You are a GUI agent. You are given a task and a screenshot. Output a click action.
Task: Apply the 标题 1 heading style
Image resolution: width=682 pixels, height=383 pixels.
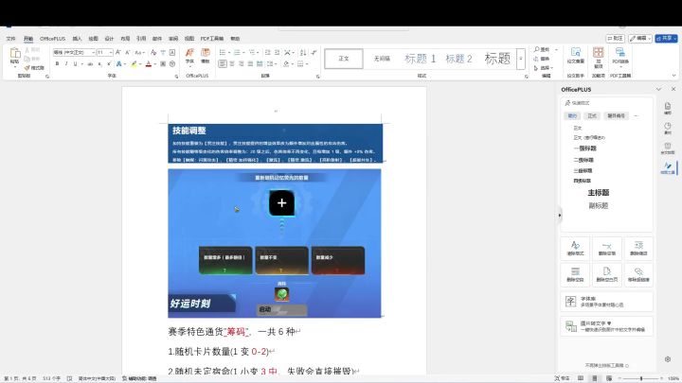point(421,59)
